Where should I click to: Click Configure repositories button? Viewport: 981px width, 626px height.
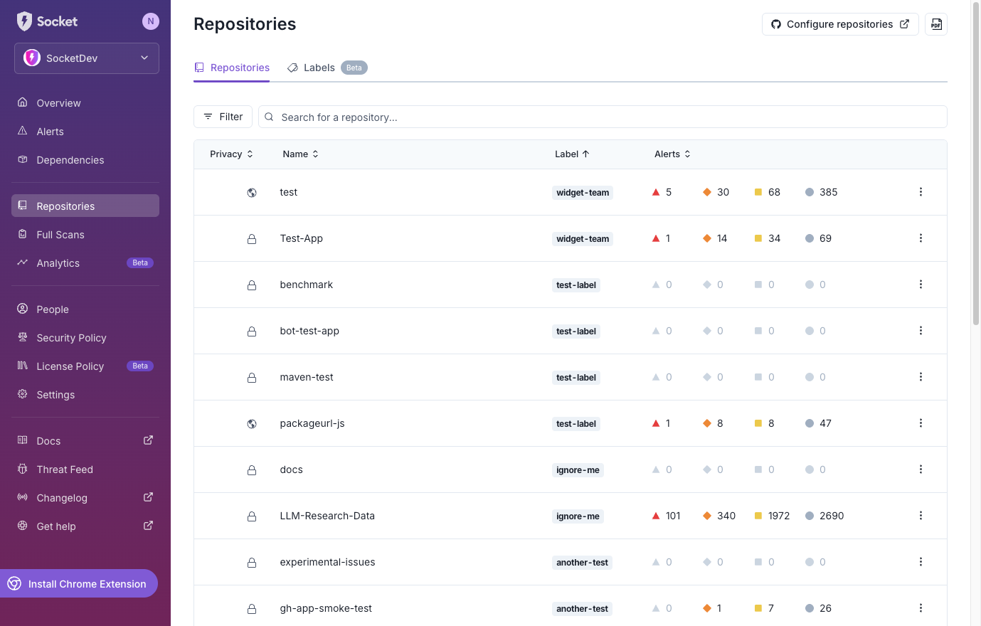[x=840, y=24]
